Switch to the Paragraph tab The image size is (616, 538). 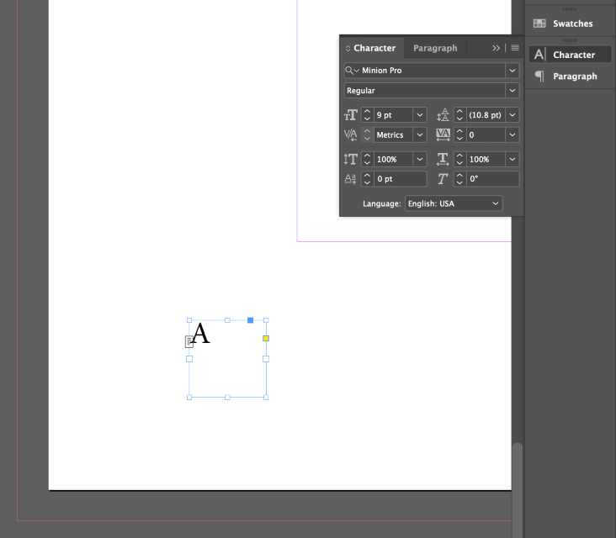pos(435,48)
